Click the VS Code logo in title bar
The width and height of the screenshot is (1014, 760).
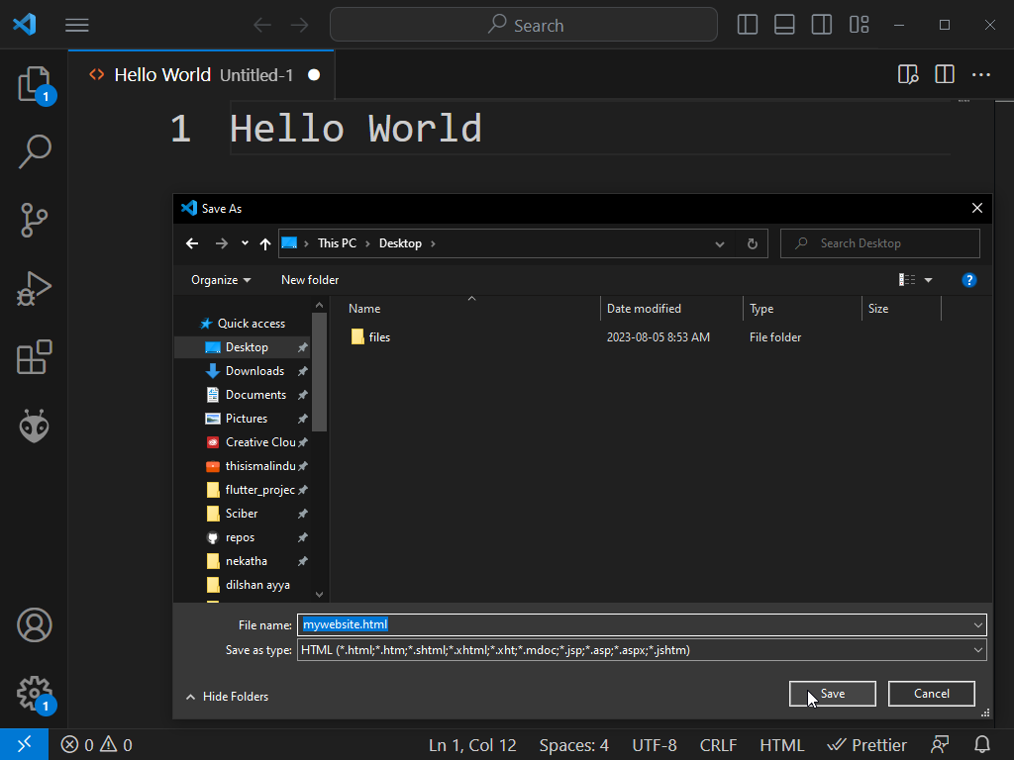pos(25,25)
